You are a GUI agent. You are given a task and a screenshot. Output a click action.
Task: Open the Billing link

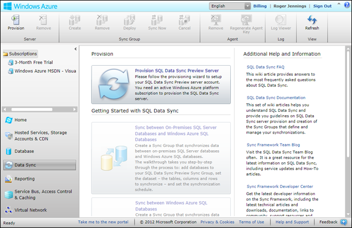(260, 6)
